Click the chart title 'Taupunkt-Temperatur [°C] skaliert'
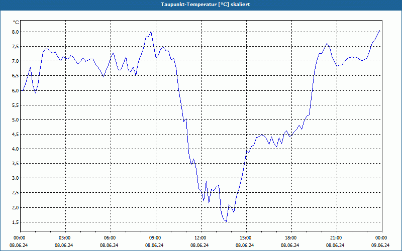 click(x=206, y=5)
